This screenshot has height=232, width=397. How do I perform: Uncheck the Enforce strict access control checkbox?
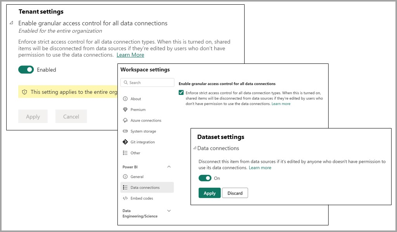(181, 93)
